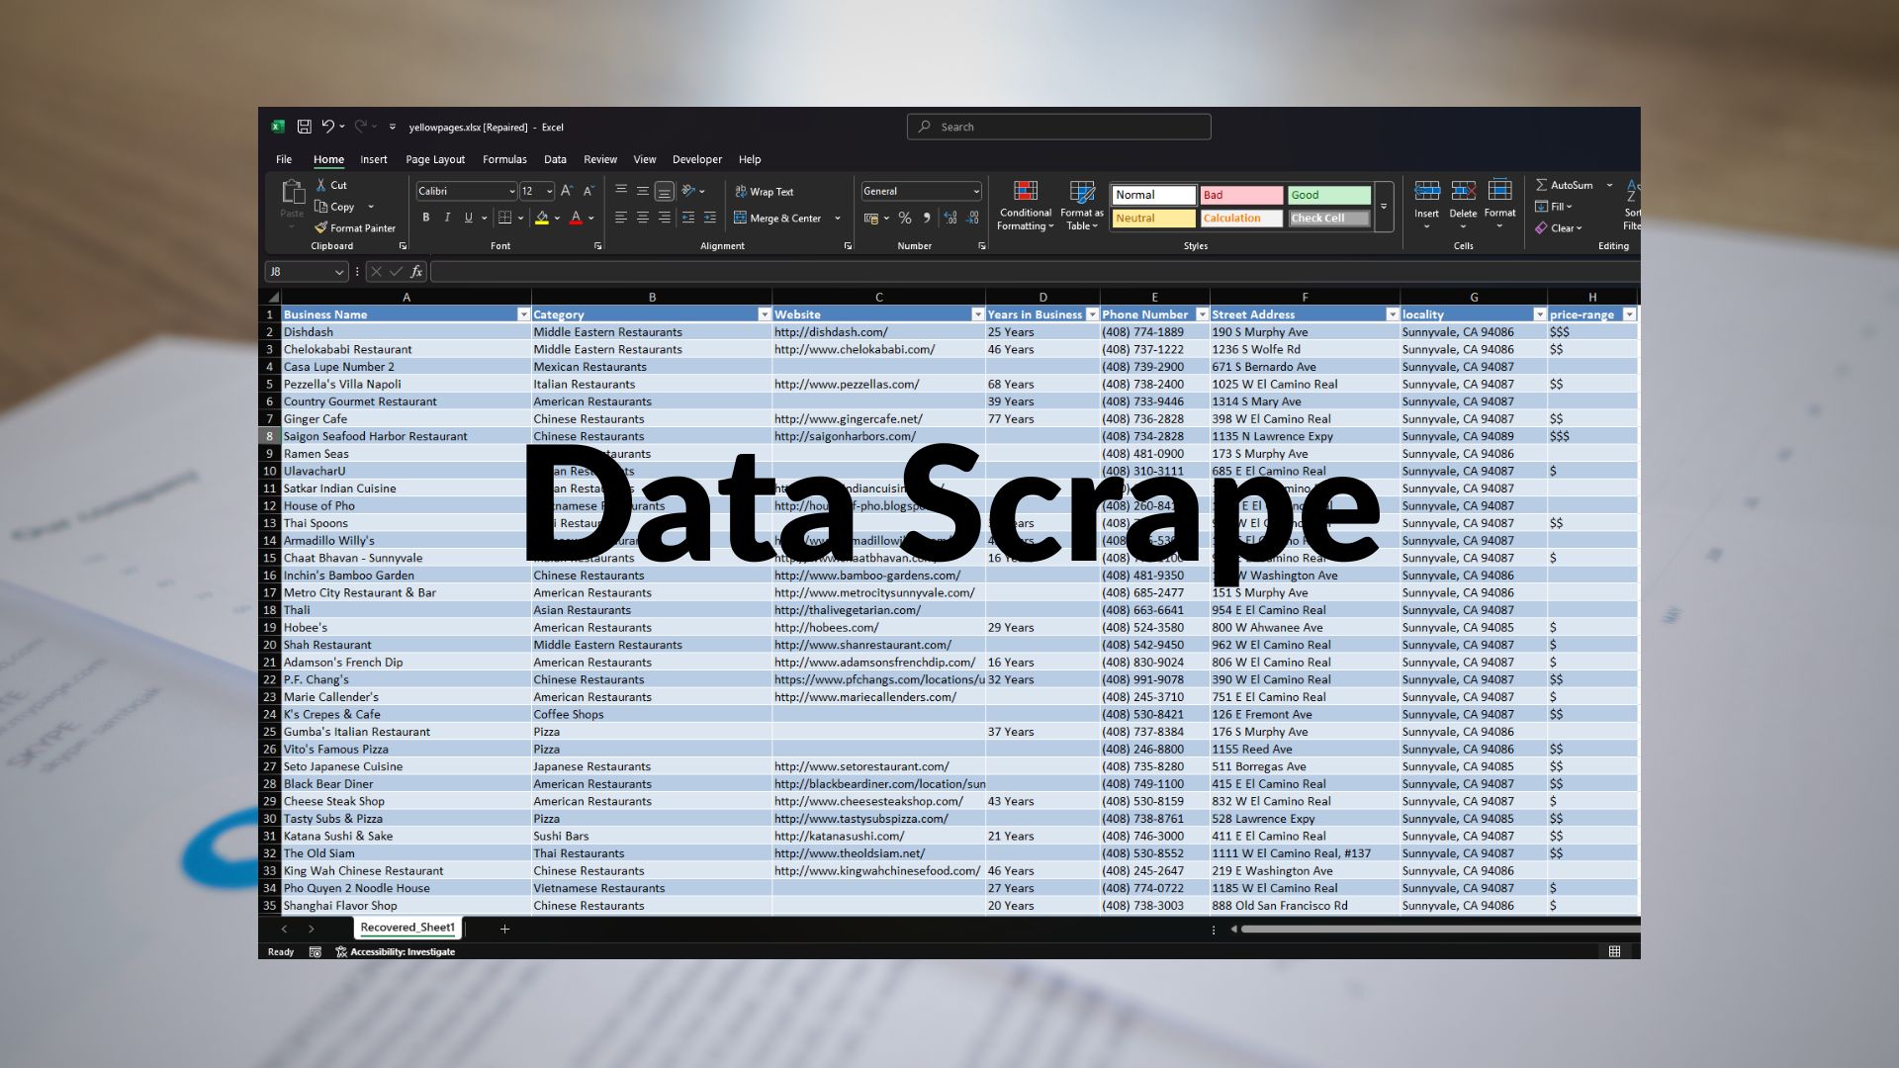This screenshot has width=1899, height=1068.
Task: Switch to the Recovered_Sheet1 sheet tab
Action: click(407, 928)
